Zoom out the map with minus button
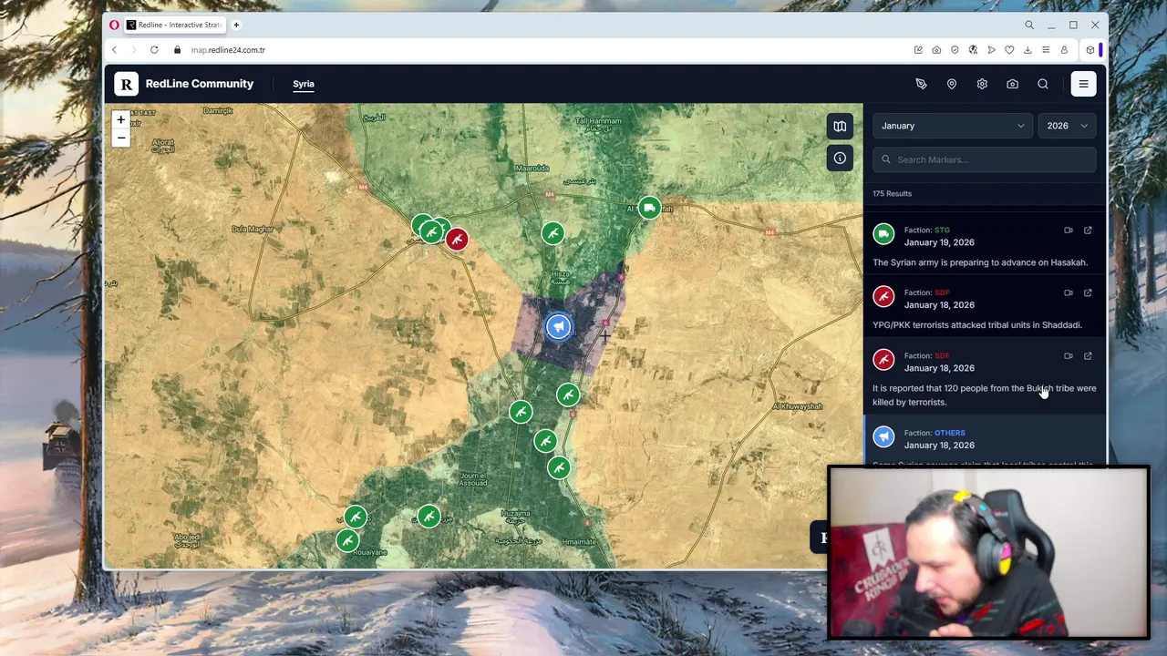1167x656 pixels. coord(120,138)
